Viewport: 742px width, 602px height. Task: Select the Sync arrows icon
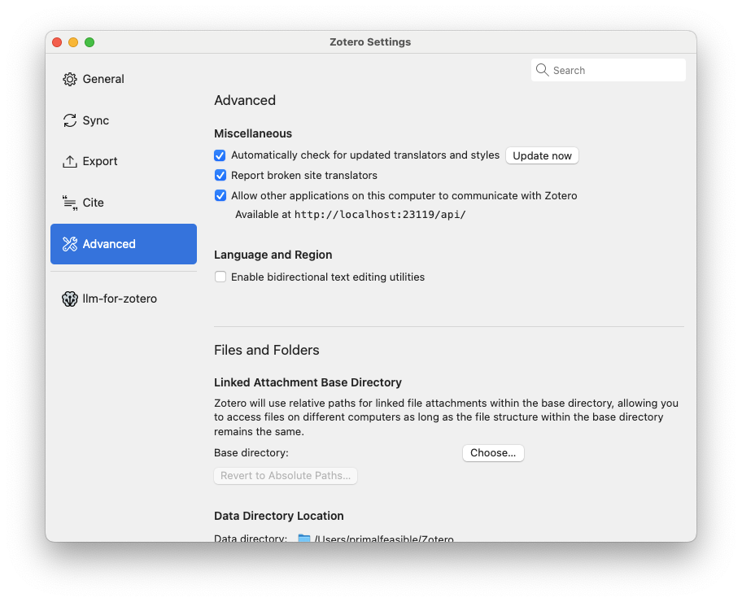pos(70,120)
